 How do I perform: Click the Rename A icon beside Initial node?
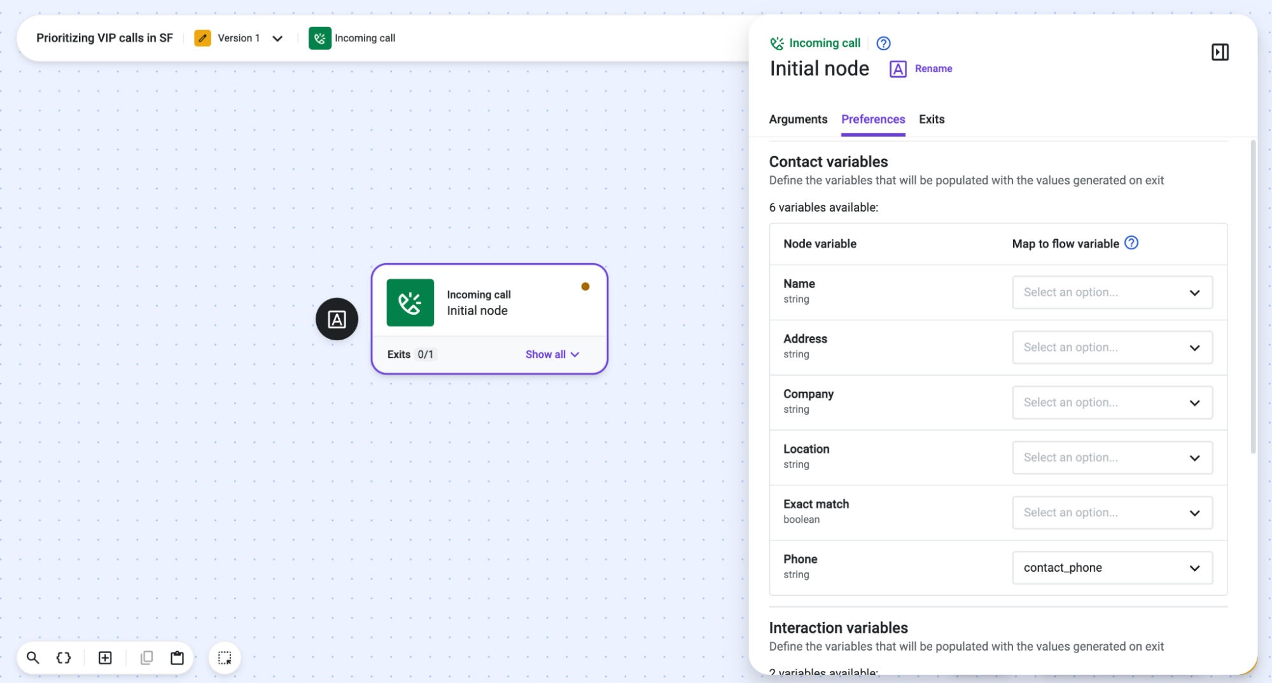898,69
